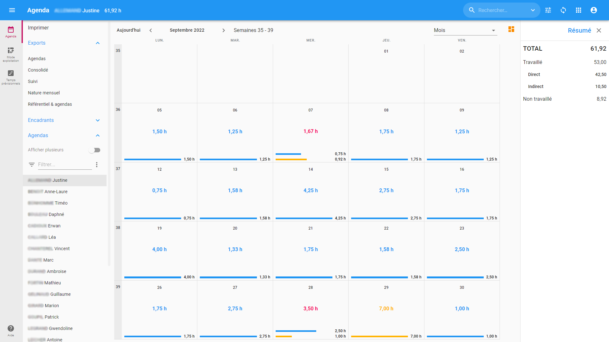This screenshot has width=609, height=342.
Task: Select Patrick in the agenda list
Action: coord(65,317)
